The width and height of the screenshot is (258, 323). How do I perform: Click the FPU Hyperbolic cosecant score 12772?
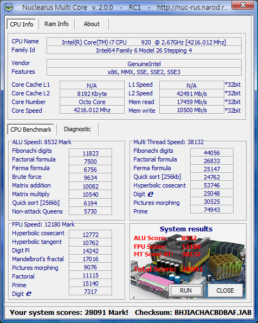pos(91,234)
